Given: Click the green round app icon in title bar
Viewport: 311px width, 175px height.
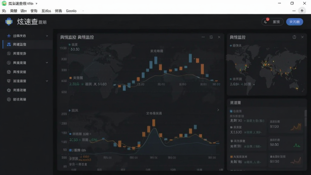Looking at the screenshot, I should [x=4, y=3].
